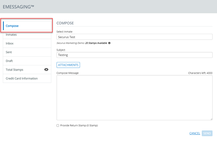
Task: Click the CANCEL link
Action: click(x=195, y=133)
